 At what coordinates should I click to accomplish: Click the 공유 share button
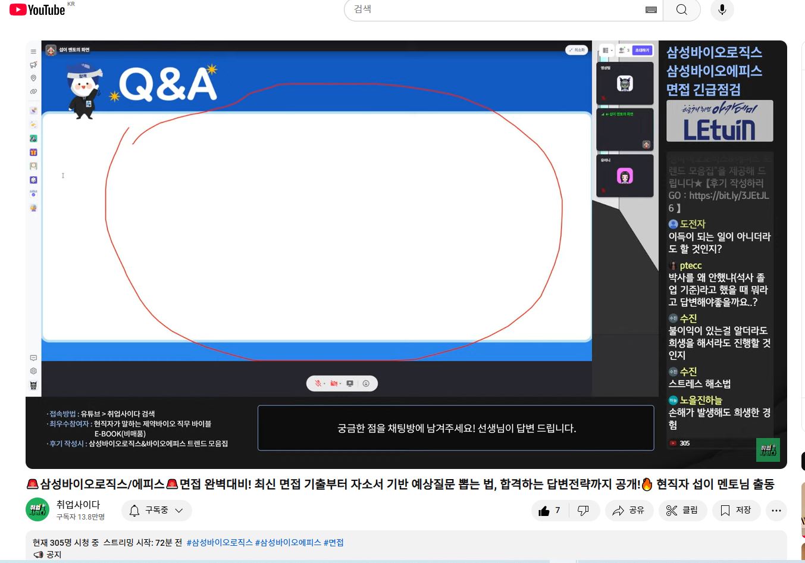point(629,511)
